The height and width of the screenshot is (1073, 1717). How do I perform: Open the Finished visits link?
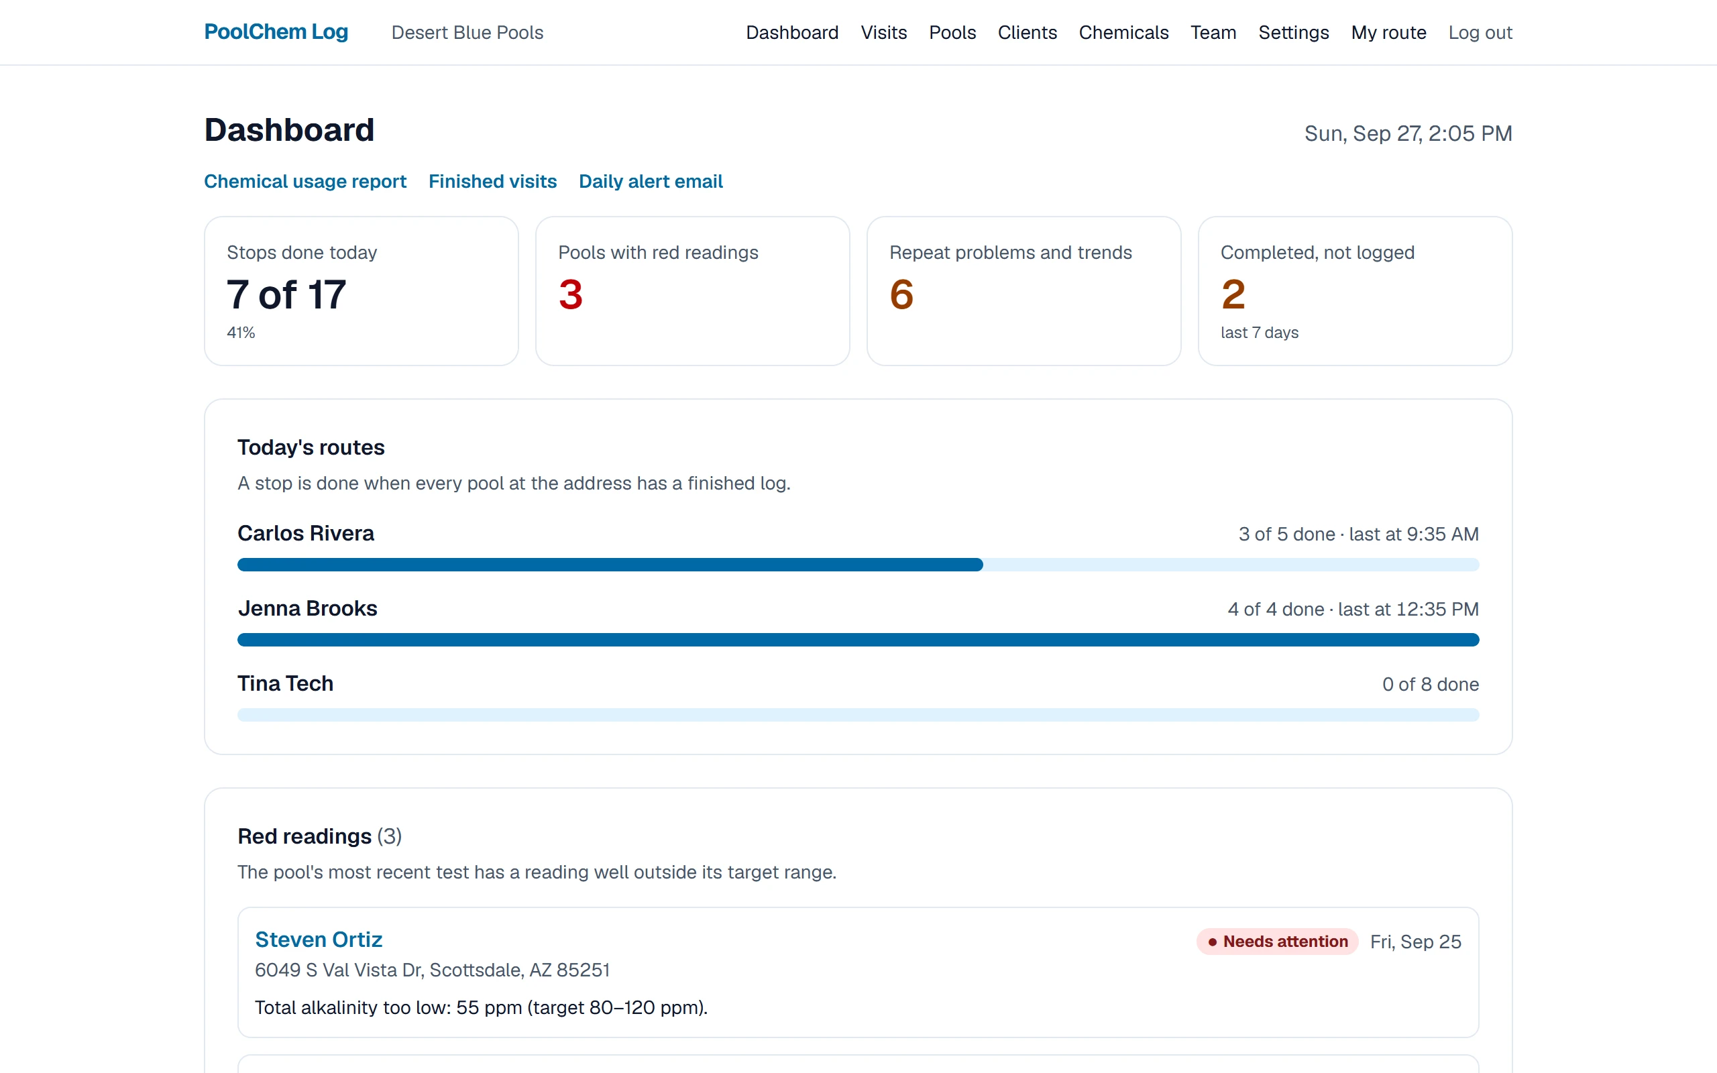click(492, 182)
